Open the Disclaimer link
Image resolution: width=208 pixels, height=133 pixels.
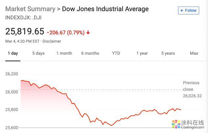52,41
